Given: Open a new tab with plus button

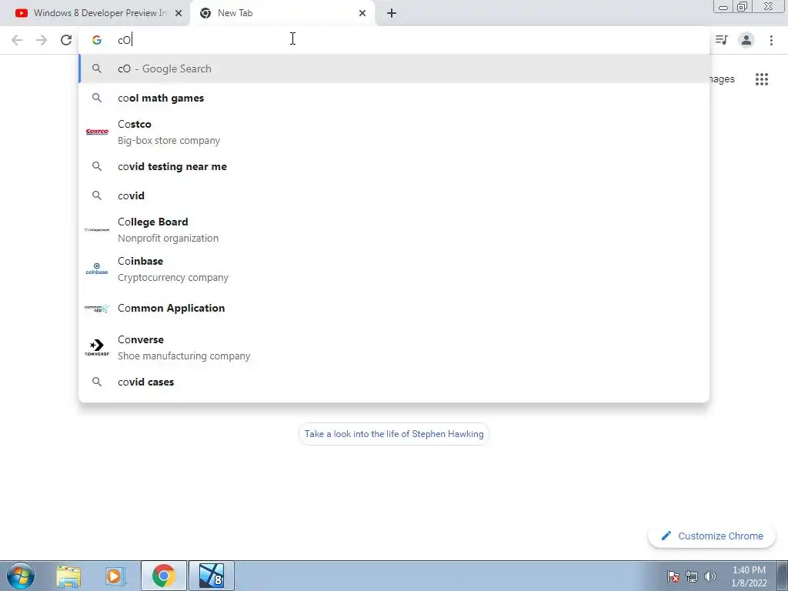Looking at the screenshot, I should pos(392,13).
